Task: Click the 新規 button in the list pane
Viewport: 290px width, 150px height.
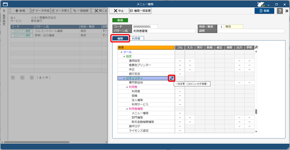Action: (20, 11)
